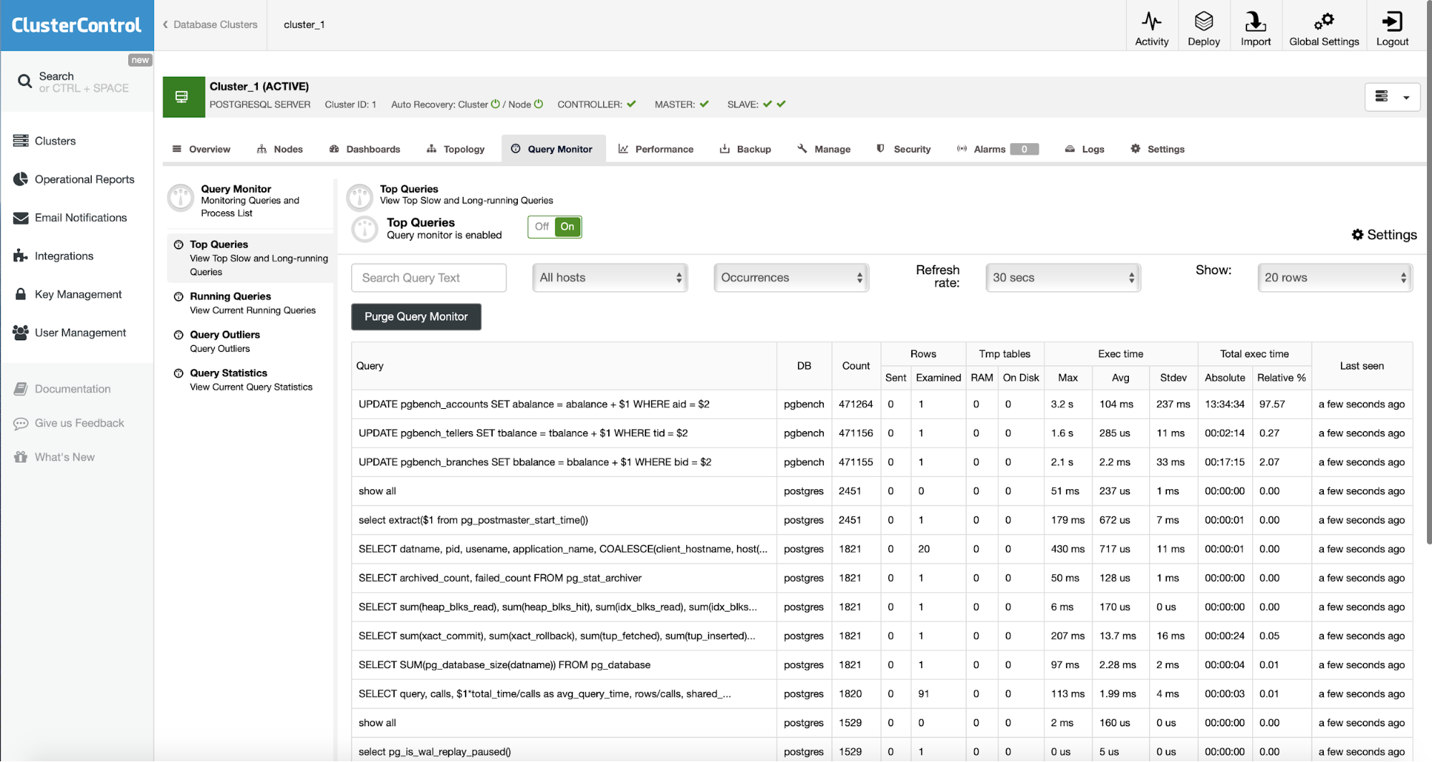Open What's New in sidebar
Screen dimensions: 1432x762
pyautogui.click(x=64, y=457)
